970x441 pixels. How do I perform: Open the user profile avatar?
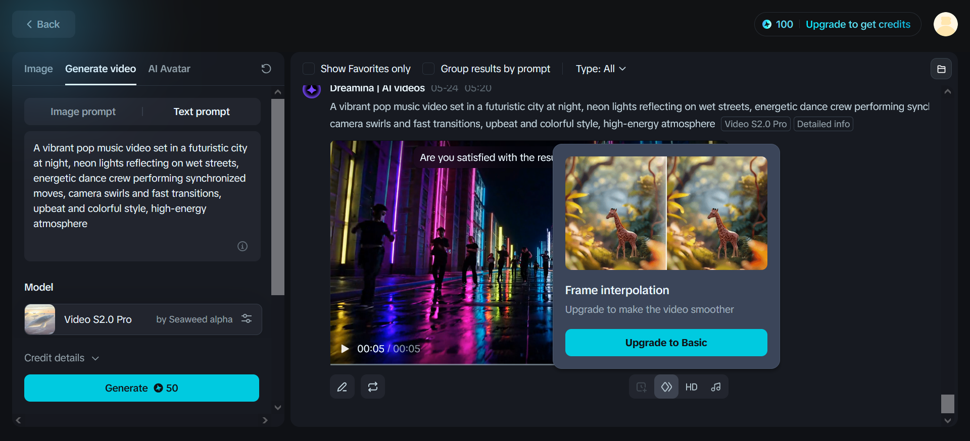pos(945,24)
